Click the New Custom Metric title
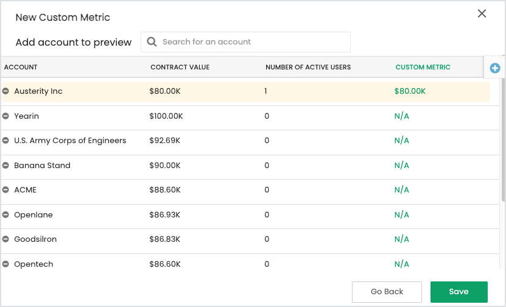The width and height of the screenshot is (506, 307). [x=63, y=18]
